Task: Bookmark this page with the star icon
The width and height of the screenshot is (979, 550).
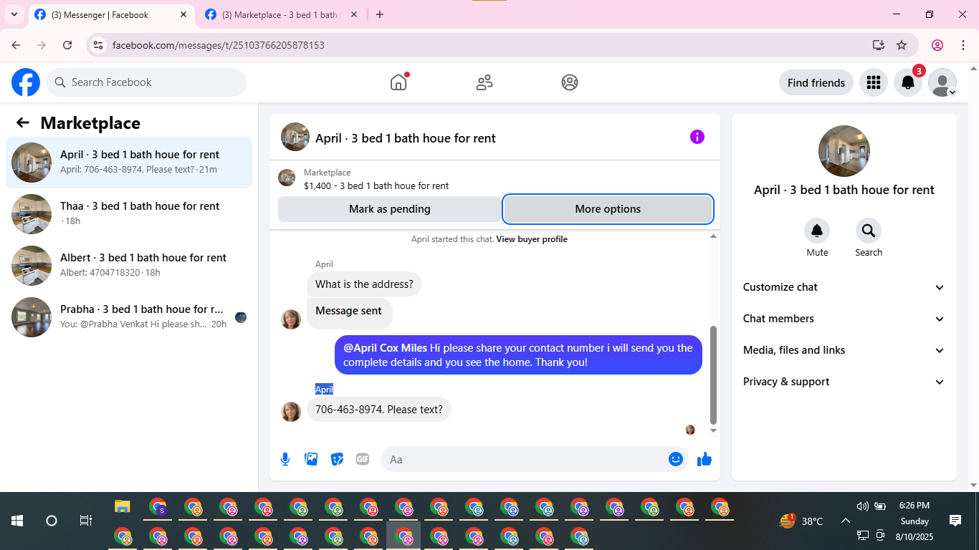Action: tap(902, 45)
